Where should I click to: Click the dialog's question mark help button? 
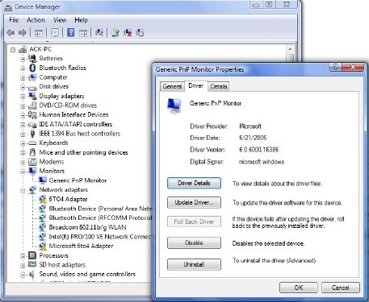335,67
